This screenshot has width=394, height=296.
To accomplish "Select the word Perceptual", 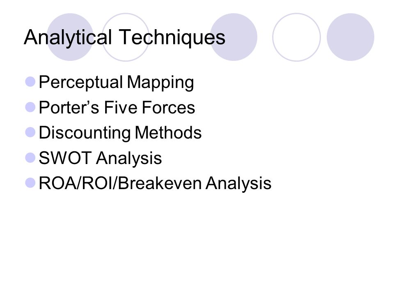I will coord(81,83).
